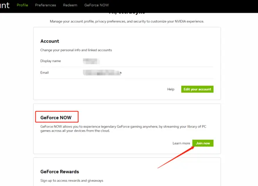Open the Profile tab
258x186 pixels.
tap(22, 5)
